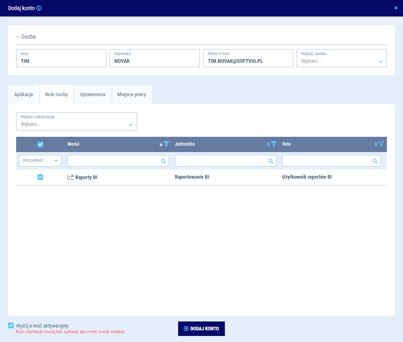The height and width of the screenshot is (342, 403).
Task: Toggle the Wyślij e-mail aktywacyjny checkbox
Action: [x=11, y=326]
